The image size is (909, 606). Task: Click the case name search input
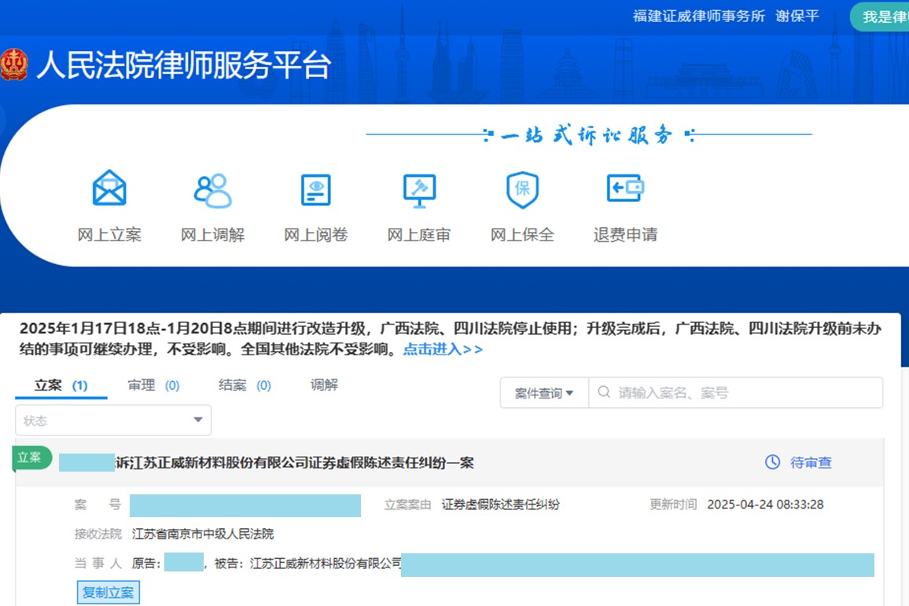(736, 393)
